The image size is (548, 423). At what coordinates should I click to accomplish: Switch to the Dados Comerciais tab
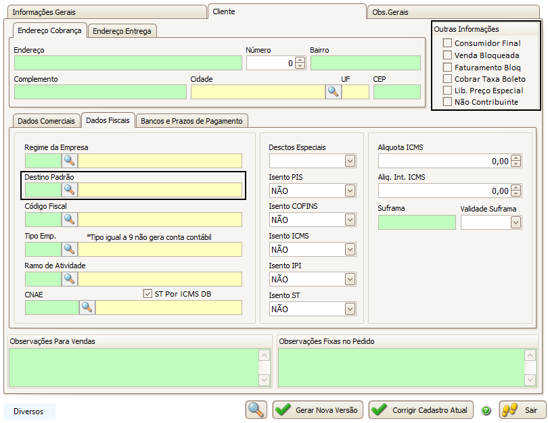coord(46,121)
